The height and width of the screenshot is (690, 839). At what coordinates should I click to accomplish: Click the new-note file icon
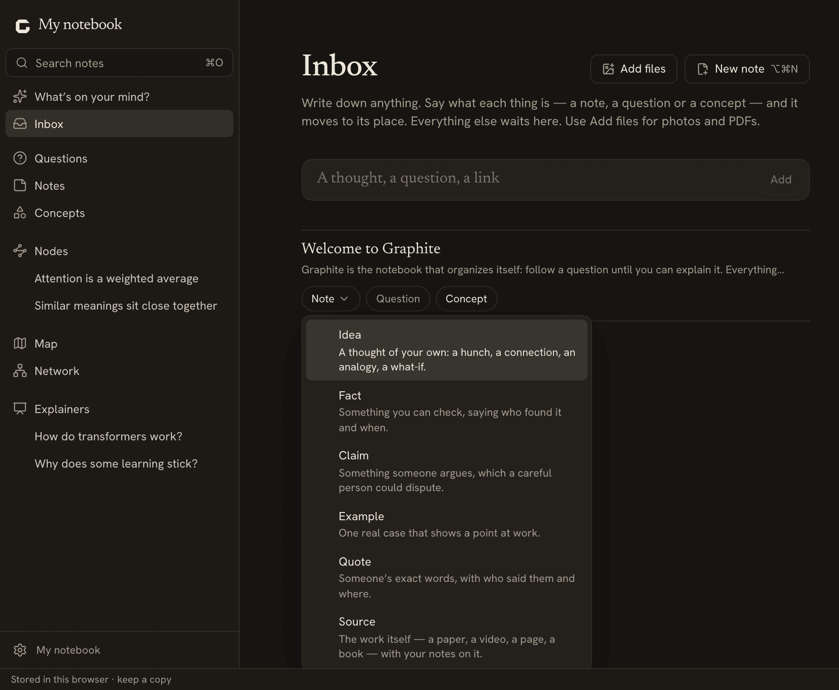point(703,69)
